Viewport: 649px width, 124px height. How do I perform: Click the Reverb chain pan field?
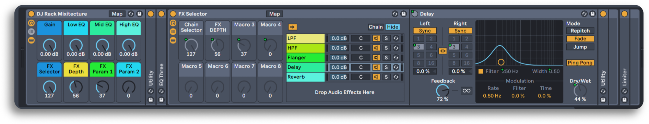click(361, 77)
